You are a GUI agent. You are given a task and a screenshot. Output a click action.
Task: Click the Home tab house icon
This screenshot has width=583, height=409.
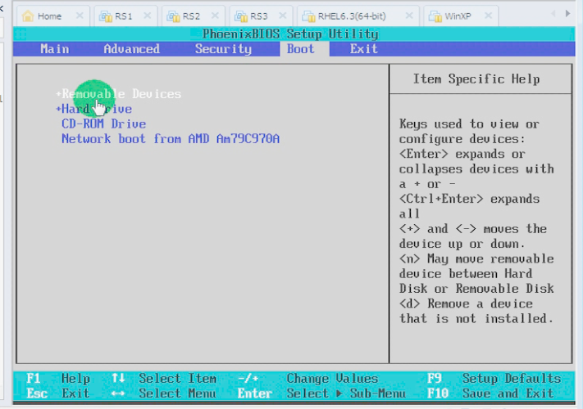pos(28,16)
